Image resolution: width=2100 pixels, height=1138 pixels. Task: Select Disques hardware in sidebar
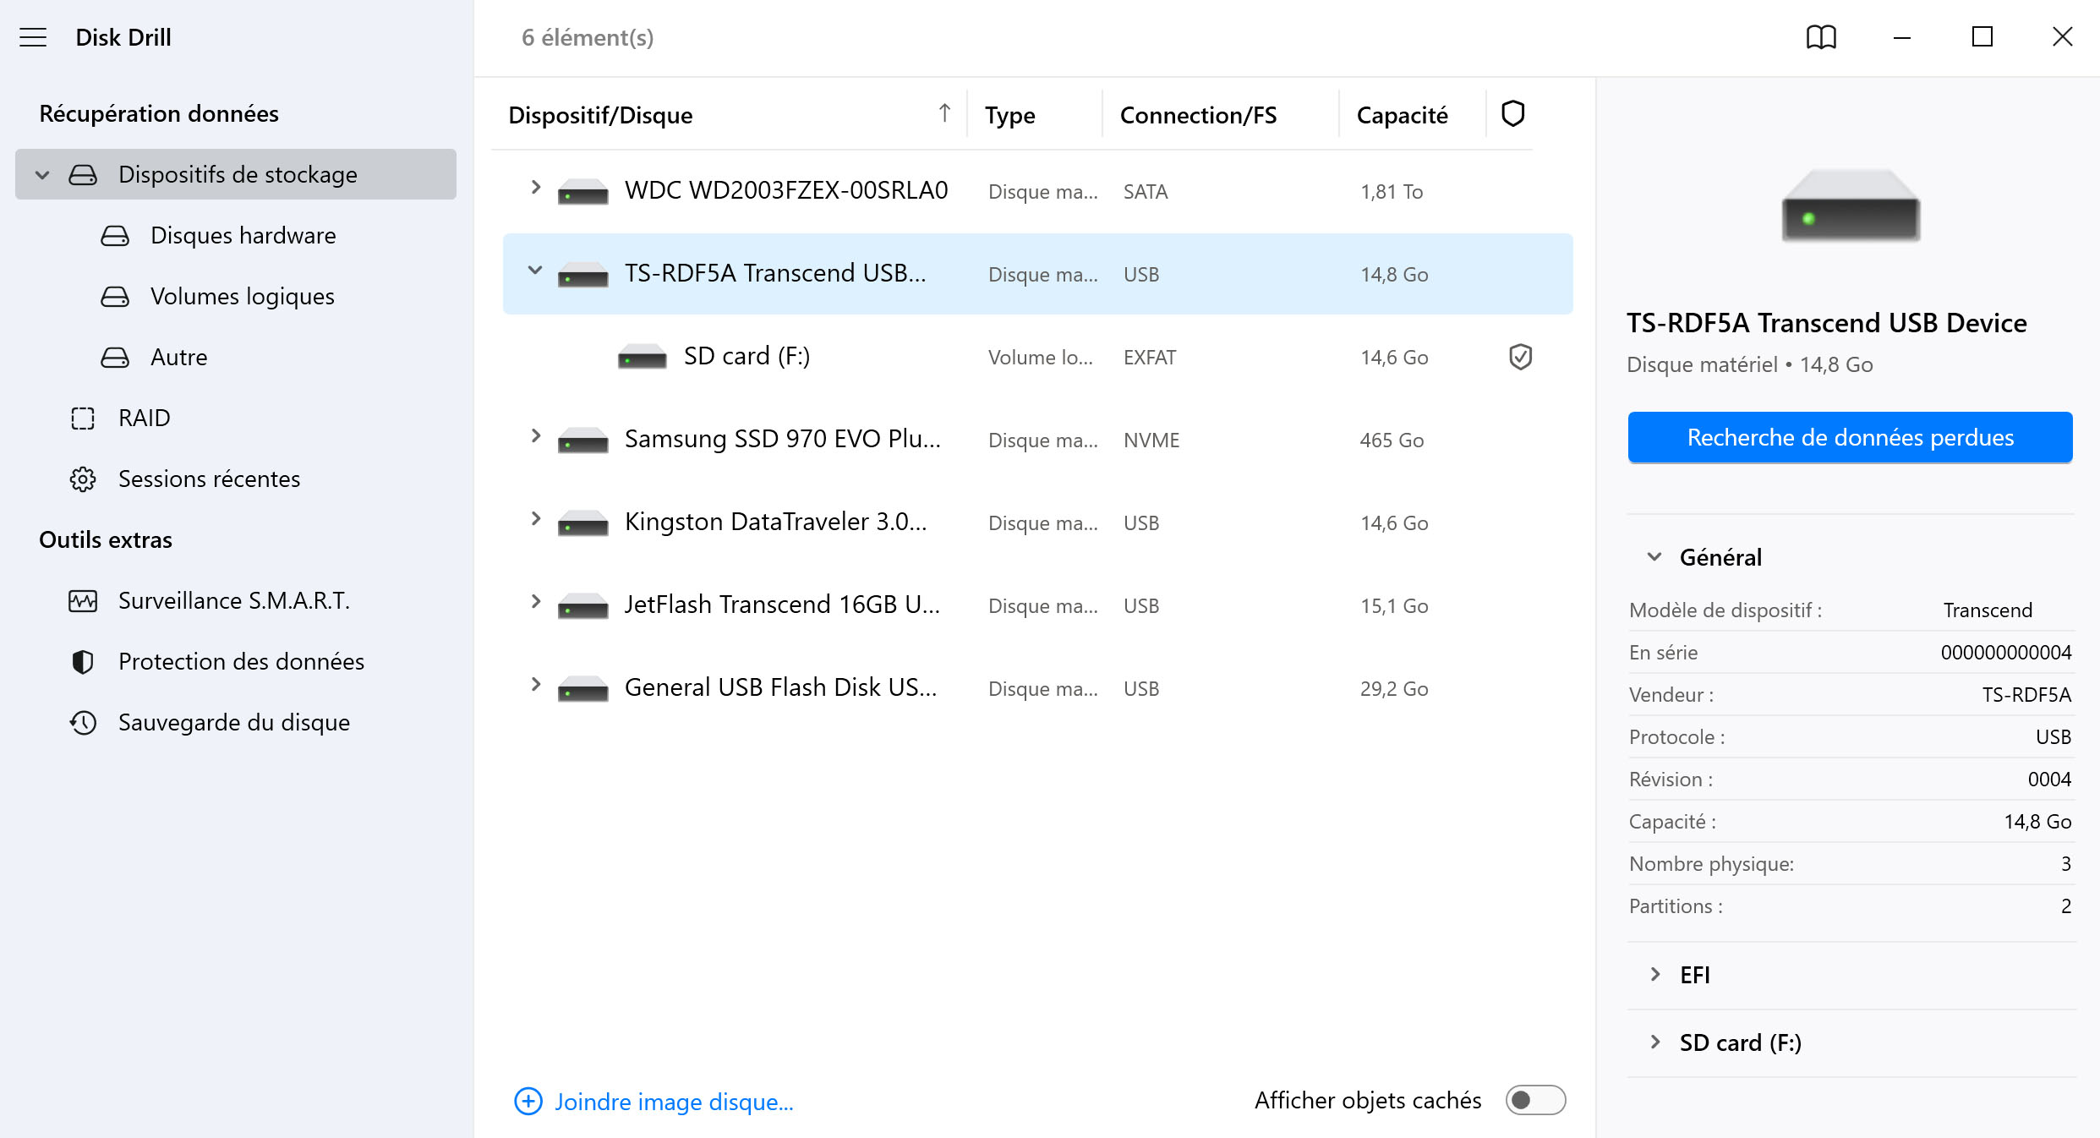click(243, 235)
